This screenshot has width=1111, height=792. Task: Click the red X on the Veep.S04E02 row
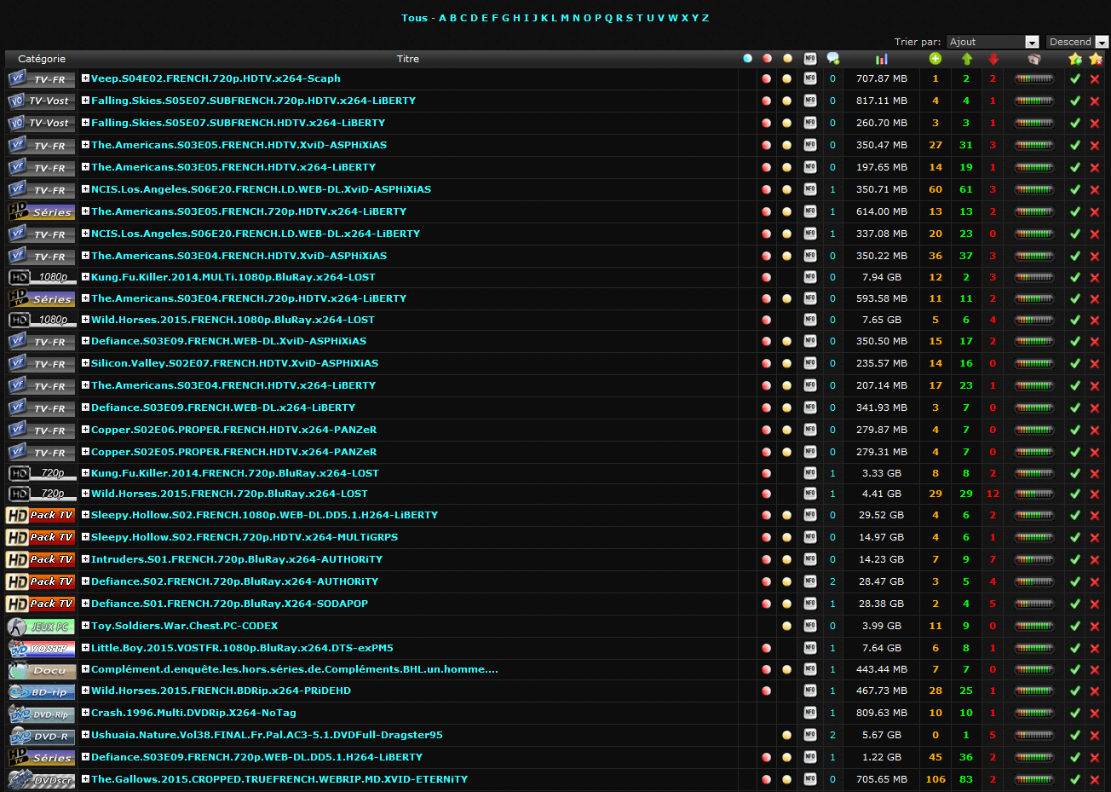(x=1095, y=78)
